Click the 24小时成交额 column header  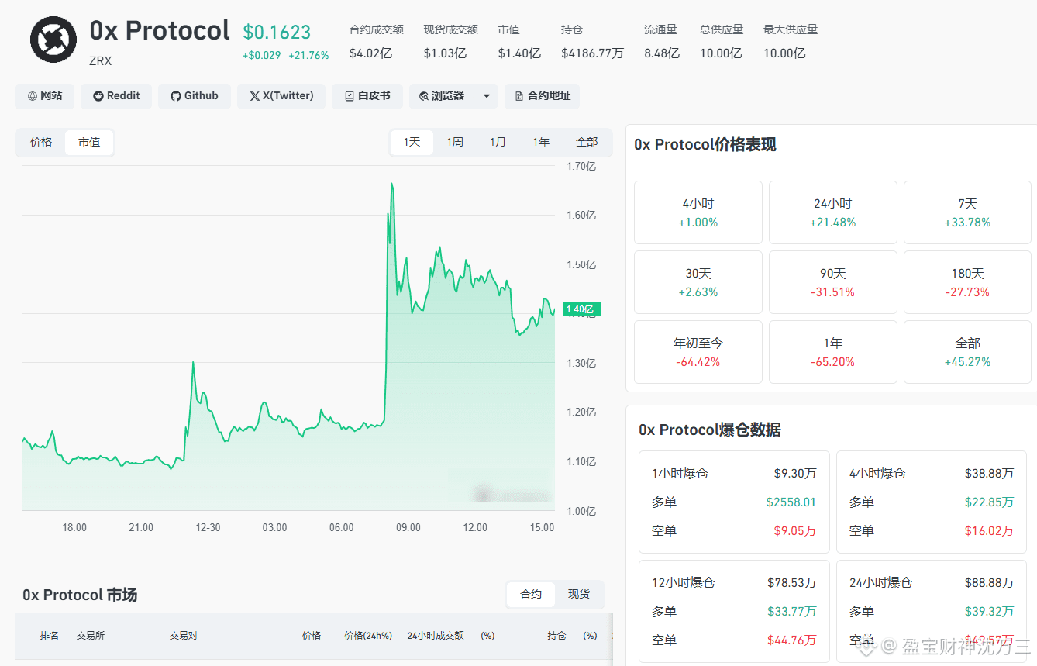(436, 636)
